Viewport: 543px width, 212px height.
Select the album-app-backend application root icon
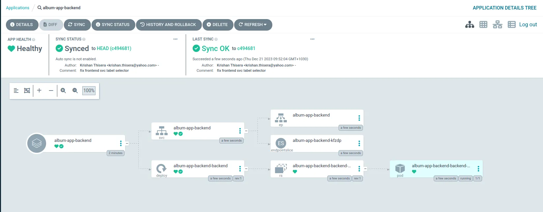pos(37,143)
